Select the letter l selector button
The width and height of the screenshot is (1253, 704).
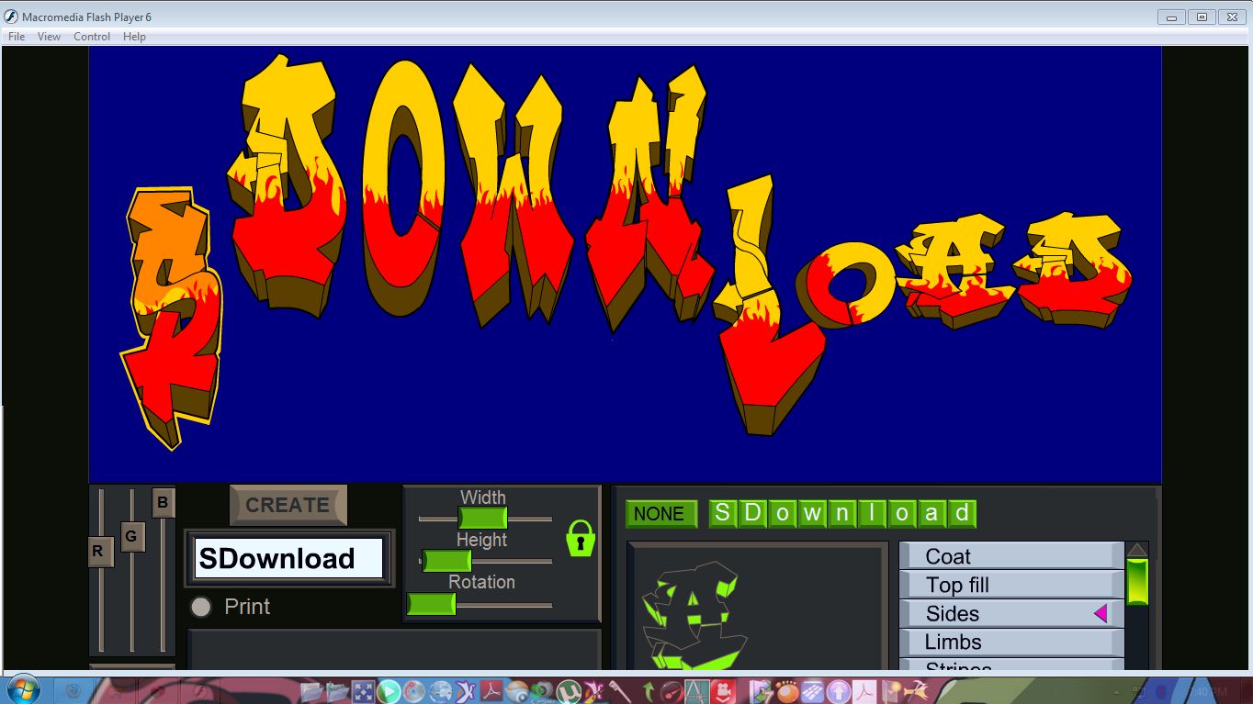click(872, 513)
